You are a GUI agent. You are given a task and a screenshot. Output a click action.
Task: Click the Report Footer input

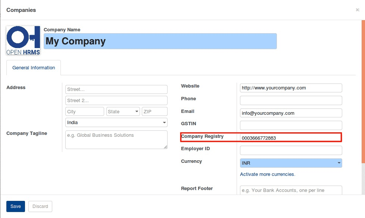tap(291, 190)
